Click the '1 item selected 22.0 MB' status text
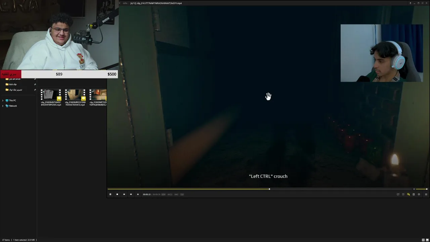 pos(24,240)
